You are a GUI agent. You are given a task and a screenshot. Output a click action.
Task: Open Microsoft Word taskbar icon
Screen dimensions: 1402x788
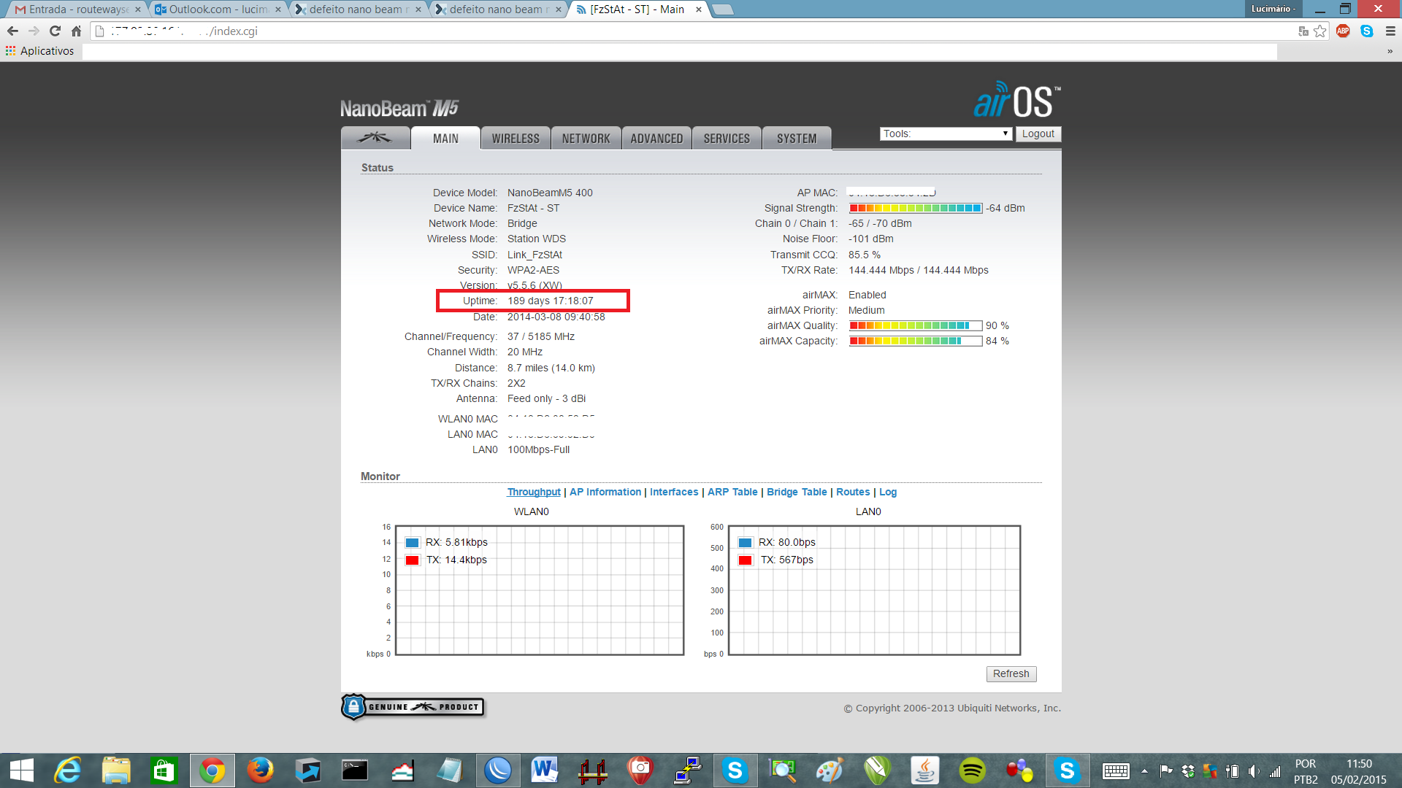(x=544, y=770)
